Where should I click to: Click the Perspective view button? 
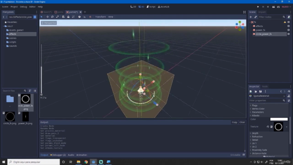pyautogui.click(x=49, y=23)
